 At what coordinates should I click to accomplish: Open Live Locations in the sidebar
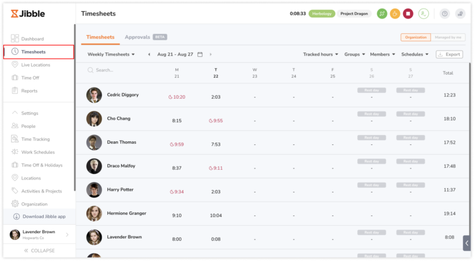35,65
